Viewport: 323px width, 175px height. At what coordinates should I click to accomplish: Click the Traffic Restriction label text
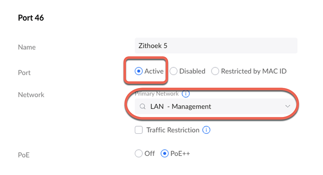[173, 130]
